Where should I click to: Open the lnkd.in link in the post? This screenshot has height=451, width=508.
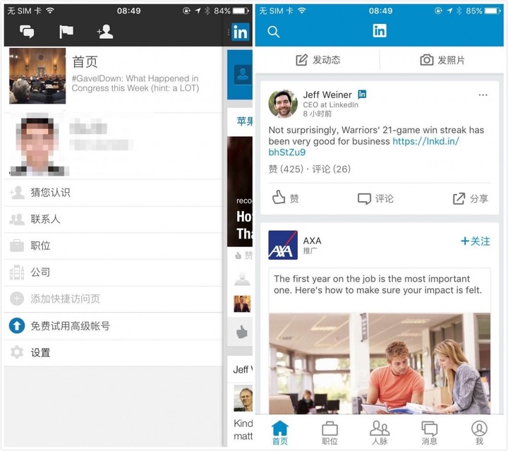425,141
